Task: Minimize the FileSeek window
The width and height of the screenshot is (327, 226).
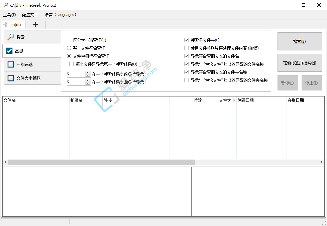Action: (289, 5)
